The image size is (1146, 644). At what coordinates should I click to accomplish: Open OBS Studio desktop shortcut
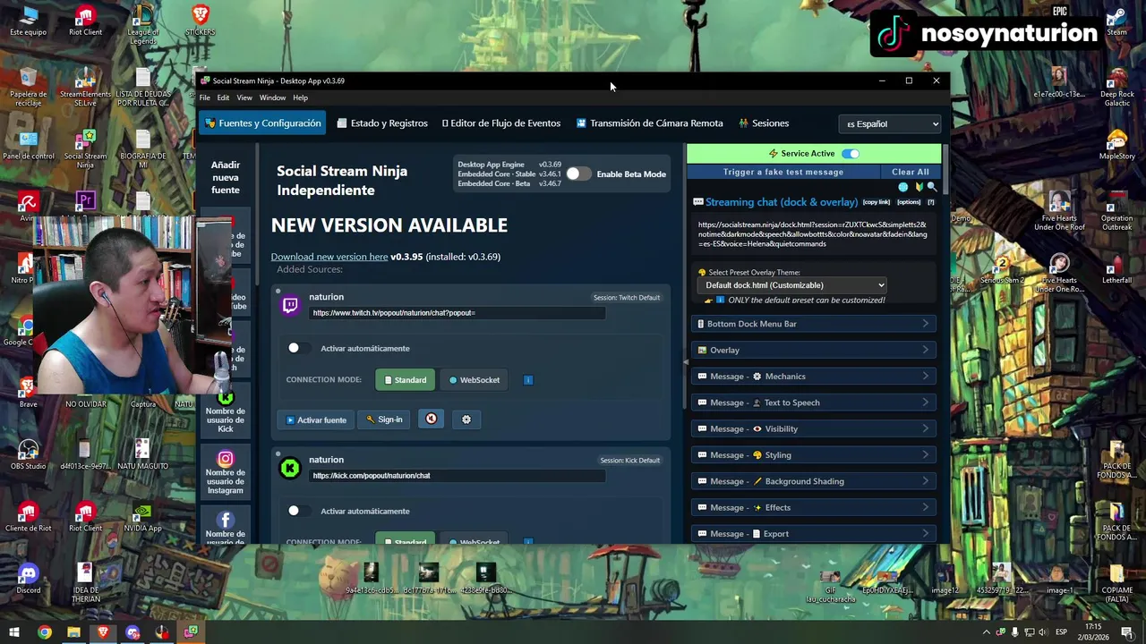coord(29,454)
